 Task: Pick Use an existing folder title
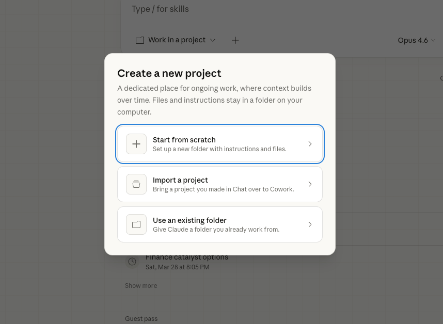pos(189,220)
